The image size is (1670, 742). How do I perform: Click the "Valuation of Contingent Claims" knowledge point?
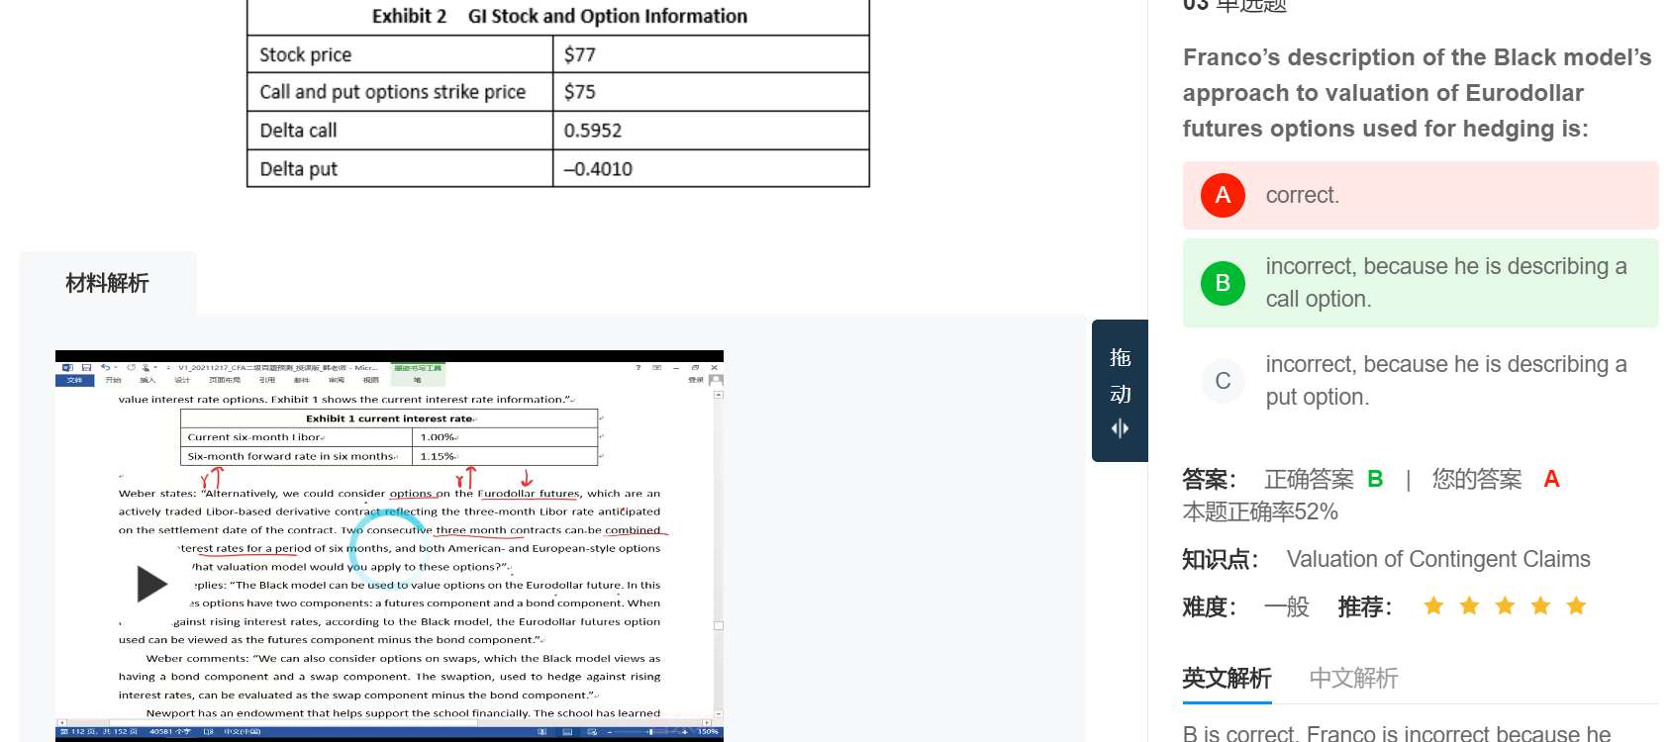1438,560
